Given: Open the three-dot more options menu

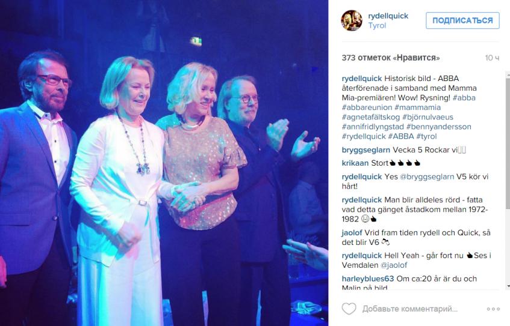Looking at the screenshot, I should 493,309.
